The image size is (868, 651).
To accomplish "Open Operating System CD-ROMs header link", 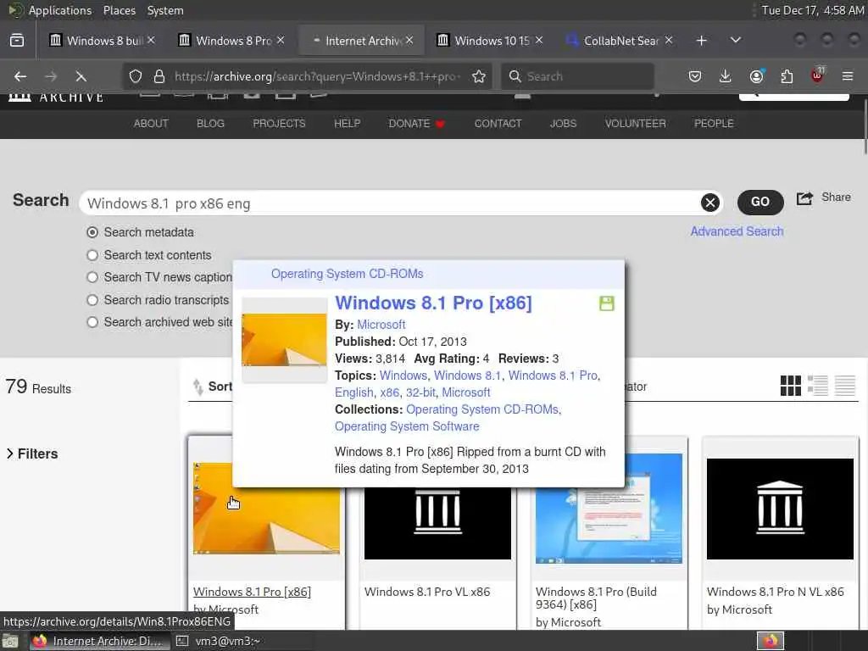I will [347, 274].
